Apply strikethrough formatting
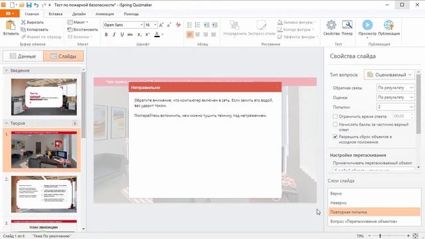This screenshot has height=239, width=425. click(130, 35)
